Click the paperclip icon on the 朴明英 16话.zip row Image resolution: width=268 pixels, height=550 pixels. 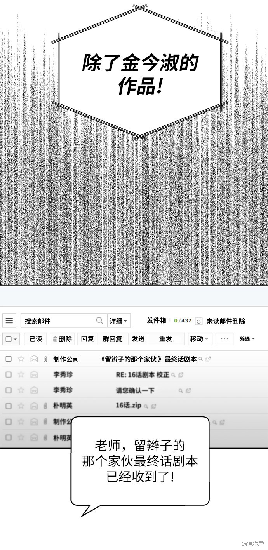pos(45,406)
